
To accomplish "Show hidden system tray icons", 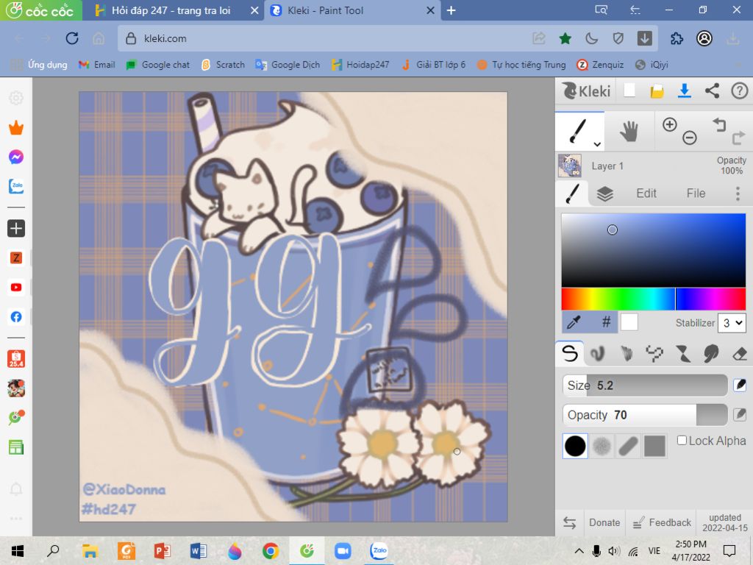I will [579, 550].
